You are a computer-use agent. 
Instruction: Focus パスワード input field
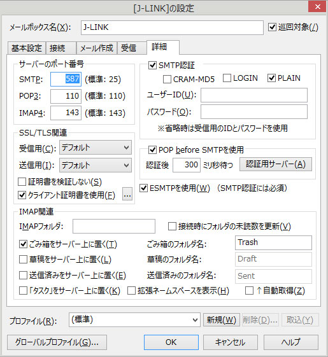(x=254, y=111)
